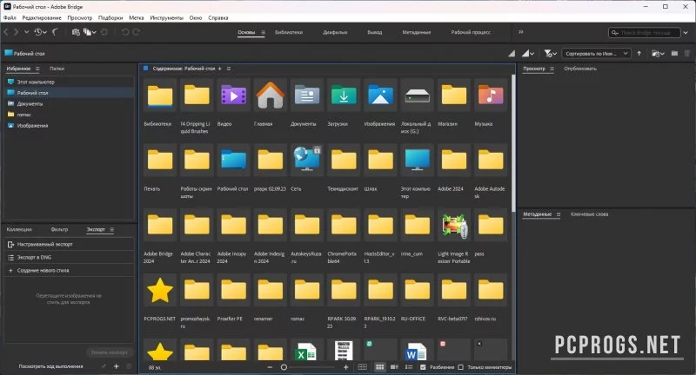Select the Light Image Resizer Portable thumbnail
Screen dimensions: 696x375
tap(454, 226)
